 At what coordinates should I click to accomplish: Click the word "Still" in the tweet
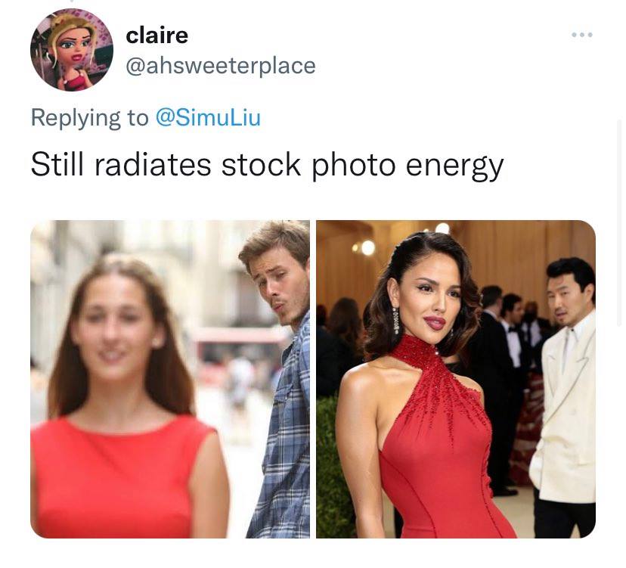(57, 164)
